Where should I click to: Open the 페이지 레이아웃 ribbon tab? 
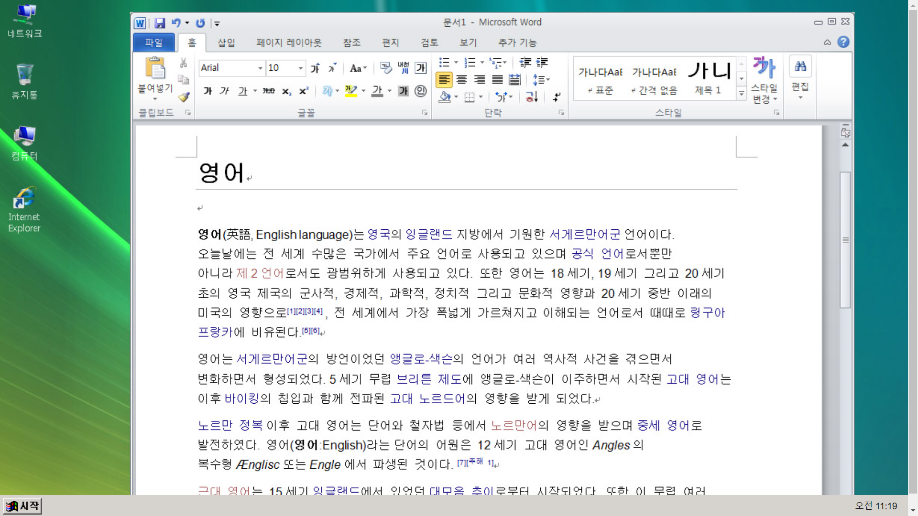pyautogui.click(x=289, y=43)
